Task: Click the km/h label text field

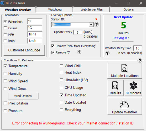Action: coord(35,41)
